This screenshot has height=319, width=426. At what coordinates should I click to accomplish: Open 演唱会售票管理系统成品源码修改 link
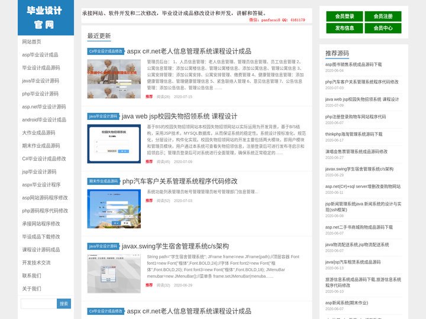point(356,152)
